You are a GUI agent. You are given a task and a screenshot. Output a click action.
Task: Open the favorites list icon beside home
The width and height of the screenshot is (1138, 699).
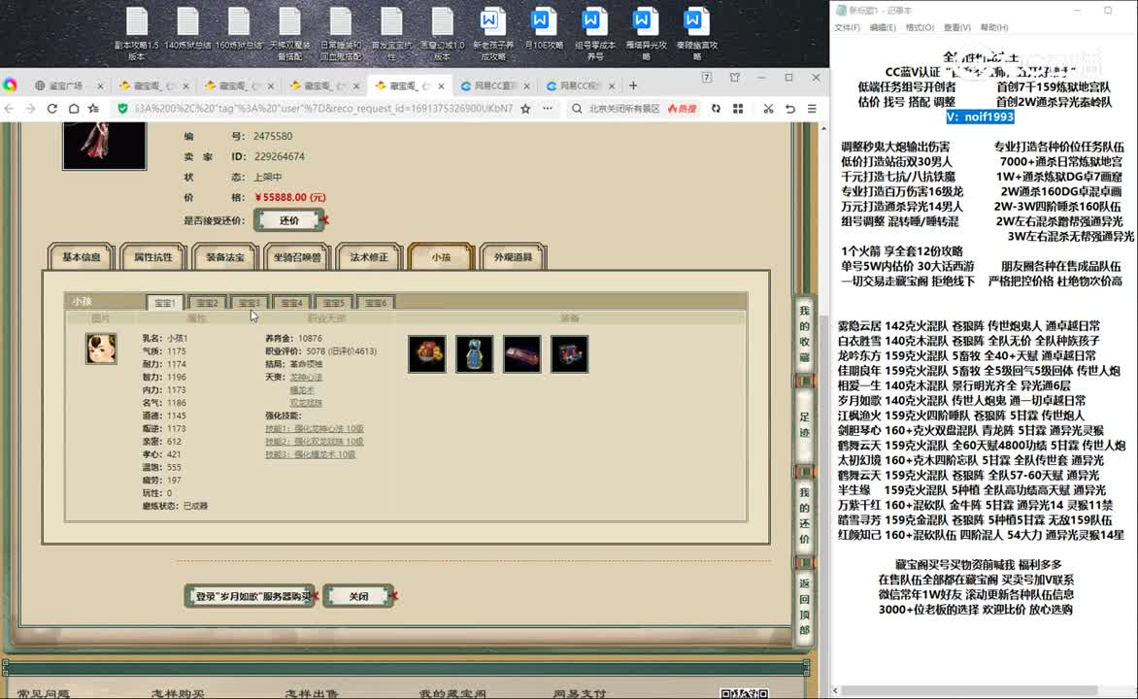[x=93, y=109]
